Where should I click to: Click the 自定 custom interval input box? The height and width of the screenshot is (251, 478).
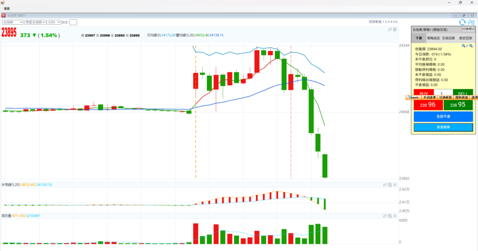[73, 22]
